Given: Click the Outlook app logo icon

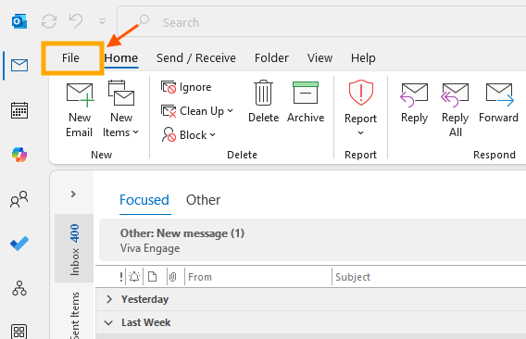Looking at the screenshot, I should [x=19, y=22].
